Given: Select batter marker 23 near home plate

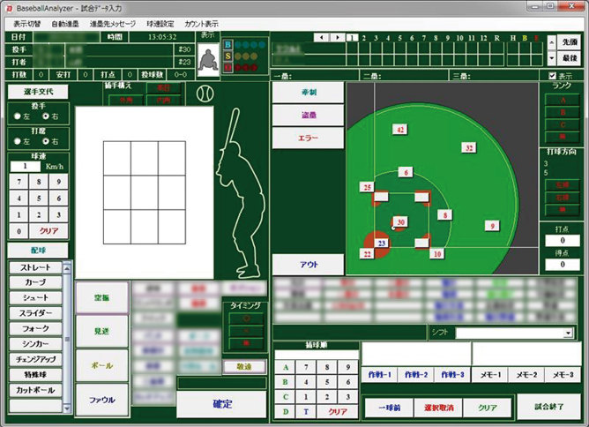Looking at the screenshot, I should tap(382, 243).
